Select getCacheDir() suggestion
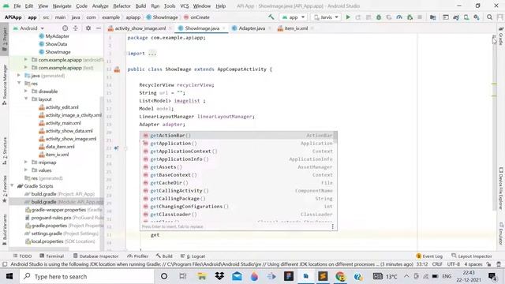Viewport: 505px width, 284px height. click(x=238, y=183)
